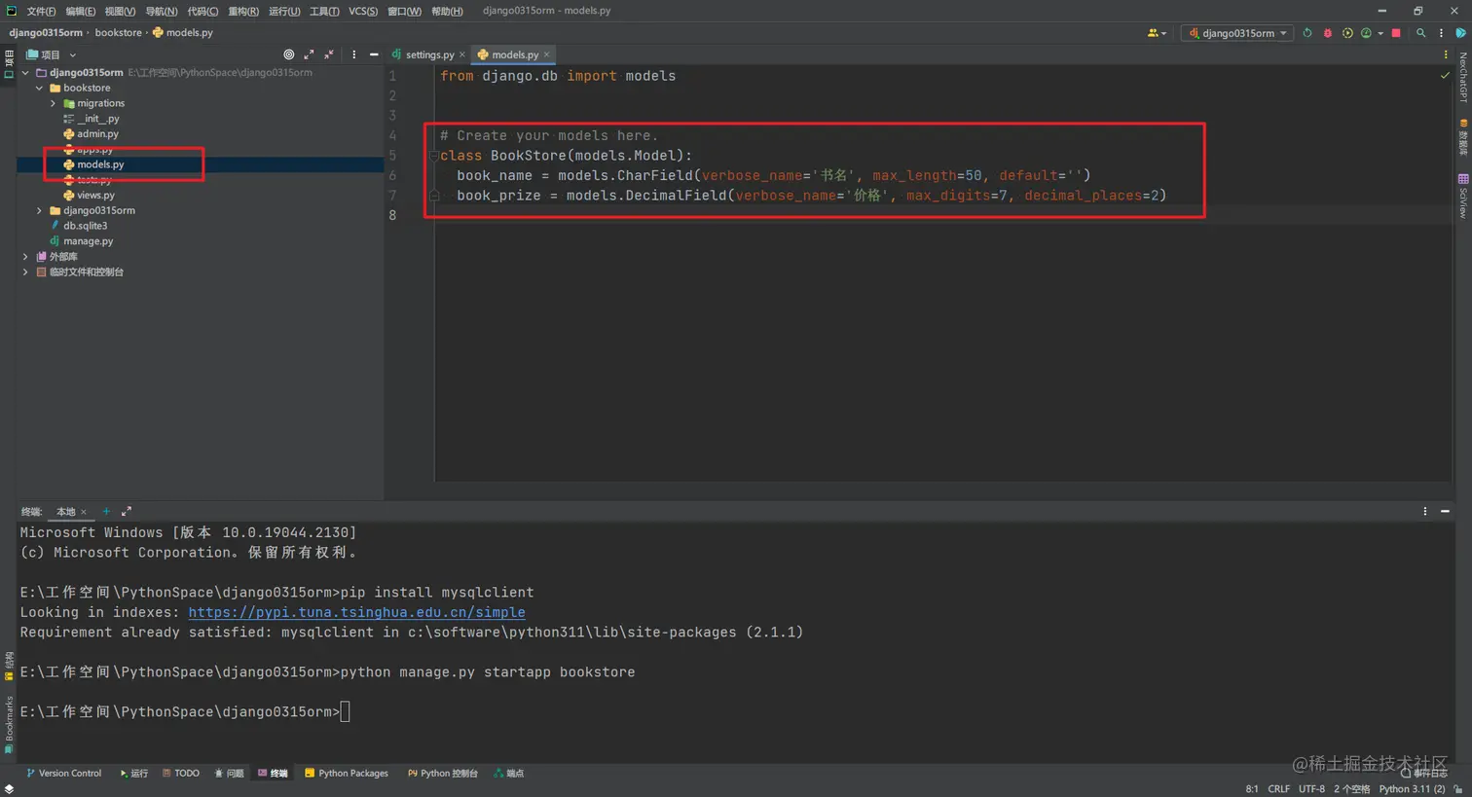
Task: Open Search Everywhere magnifier icon
Action: (x=1420, y=33)
